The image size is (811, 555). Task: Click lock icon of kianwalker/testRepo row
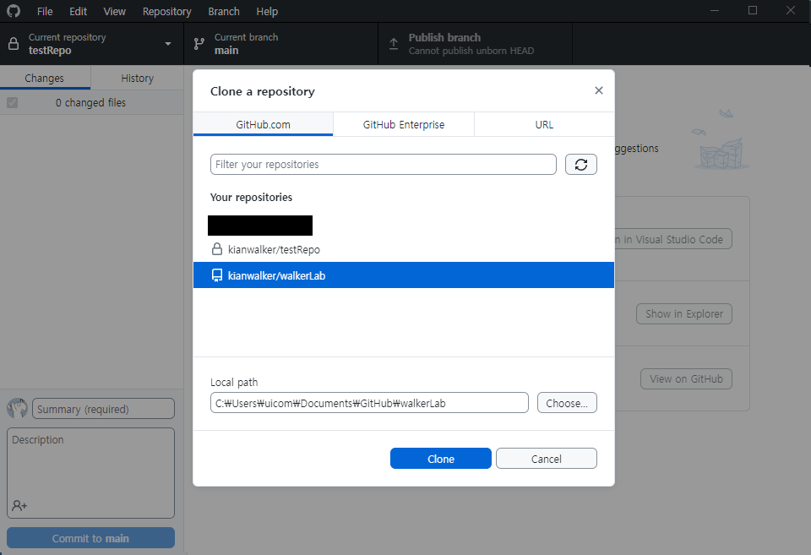pos(217,249)
